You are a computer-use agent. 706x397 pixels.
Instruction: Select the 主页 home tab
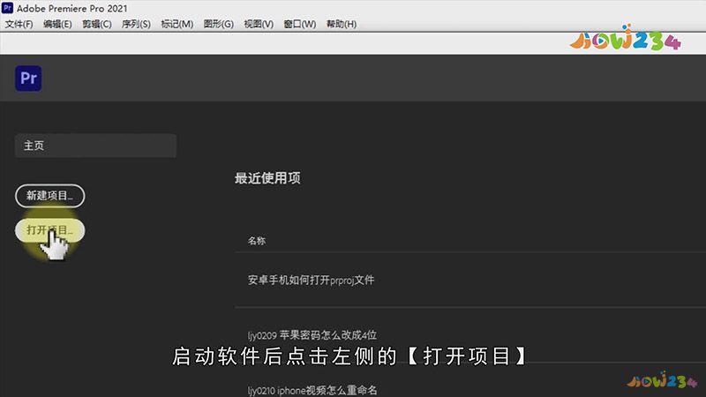95,146
